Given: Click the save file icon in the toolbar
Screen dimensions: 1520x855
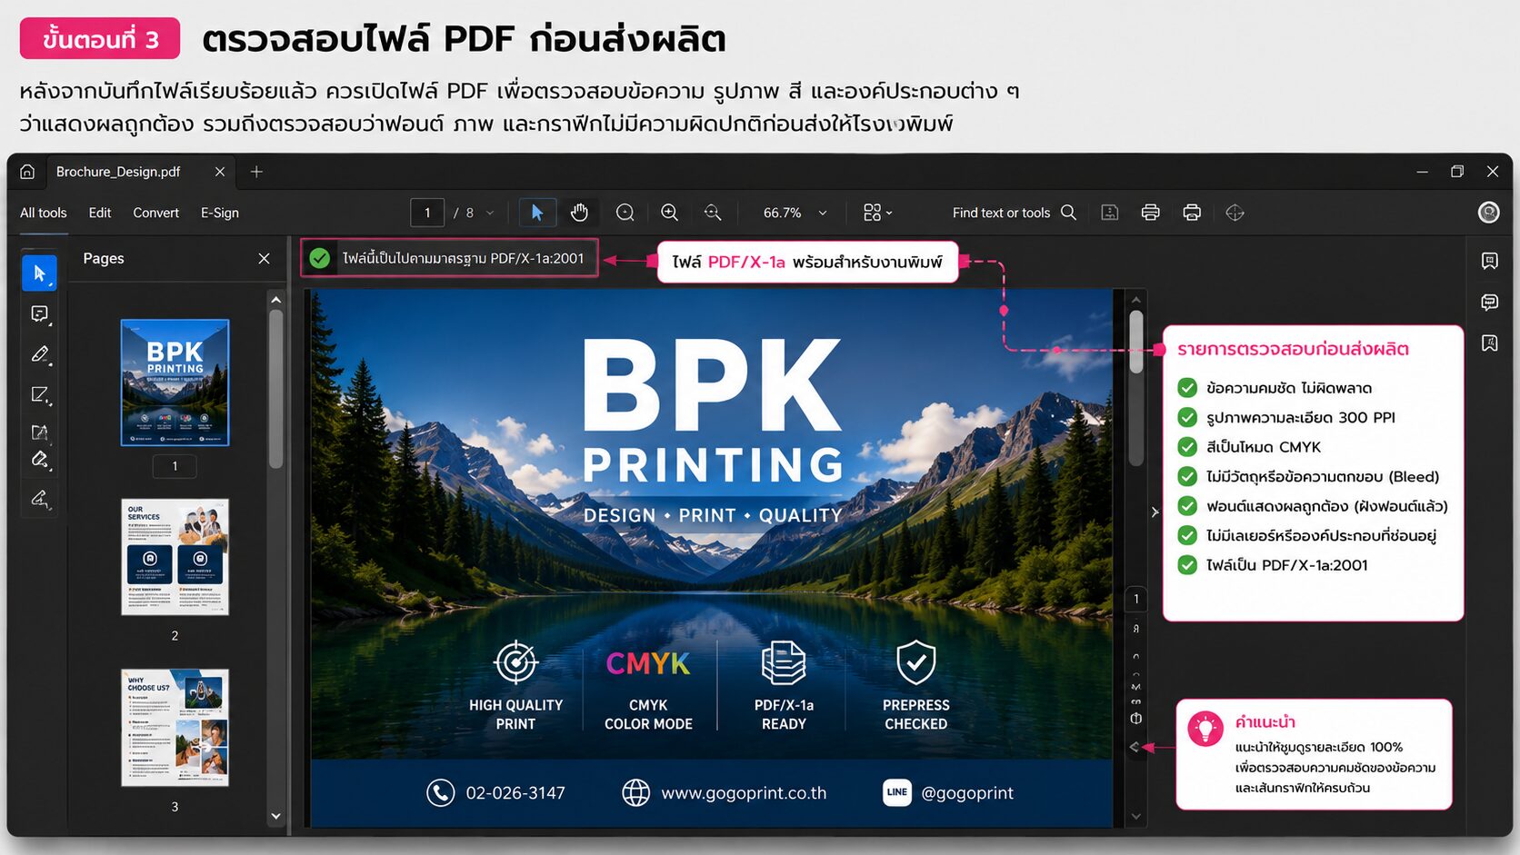Looking at the screenshot, I should (x=1110, y=213).
